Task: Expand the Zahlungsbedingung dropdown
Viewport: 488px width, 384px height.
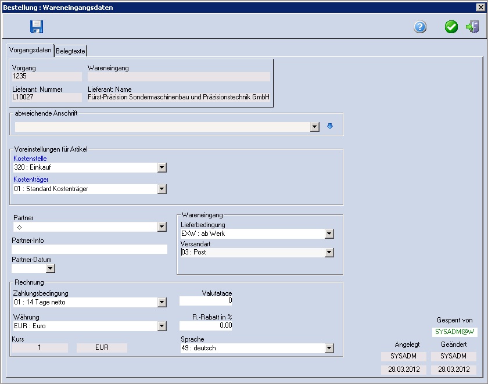Action: pos(162,302)
